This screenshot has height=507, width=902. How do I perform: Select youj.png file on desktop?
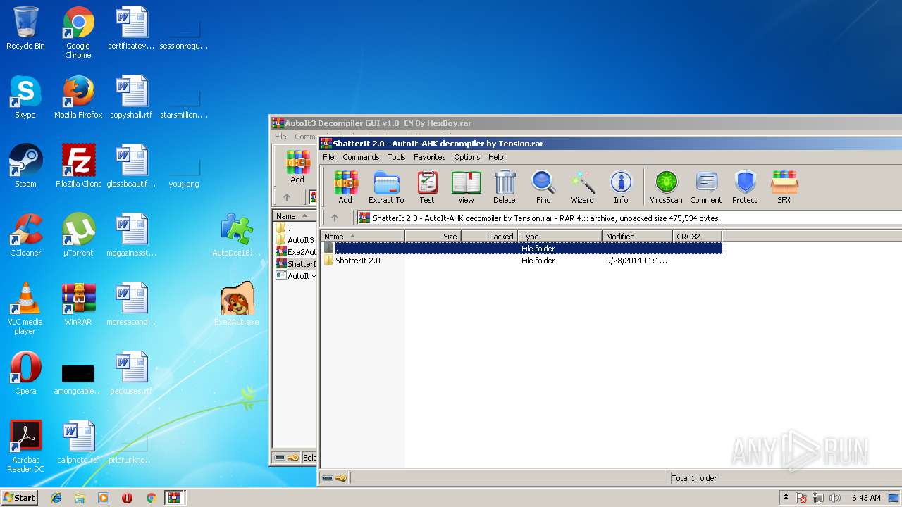tap(184, 166)
